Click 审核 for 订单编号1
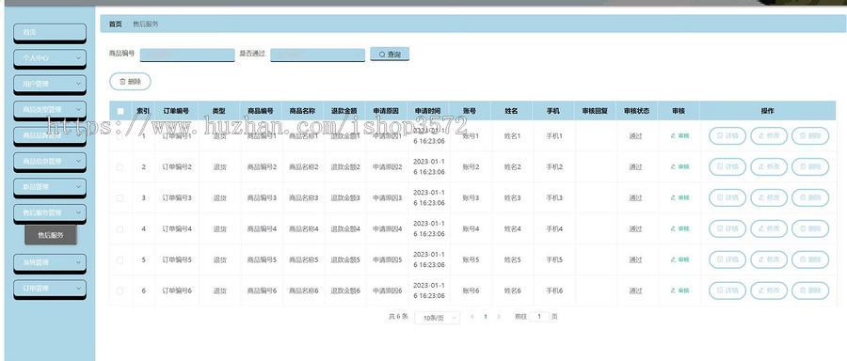The height and width of the screenshot is (361, 847). click(679, 136)
